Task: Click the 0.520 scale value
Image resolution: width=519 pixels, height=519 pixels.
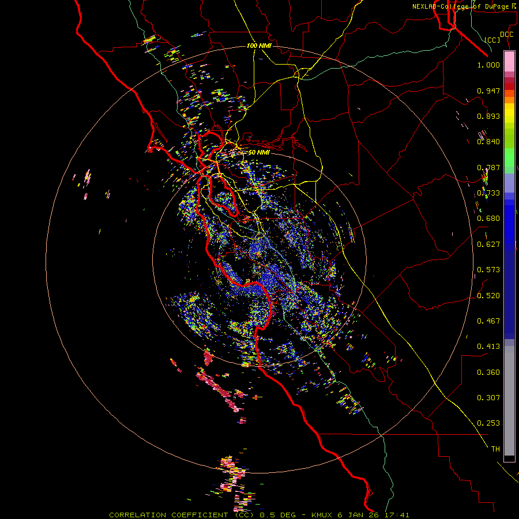Action: pyautogui.click(x=488, y=296)
